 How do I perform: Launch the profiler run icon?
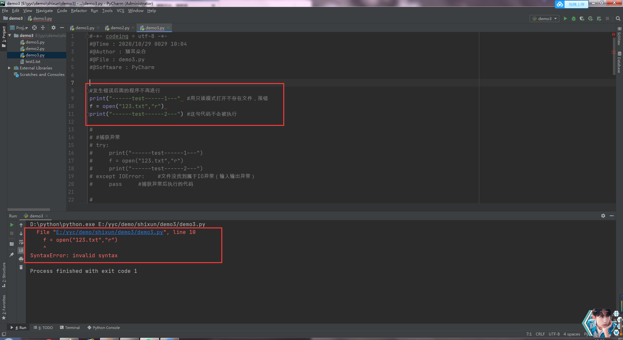[x=591, y=18]
